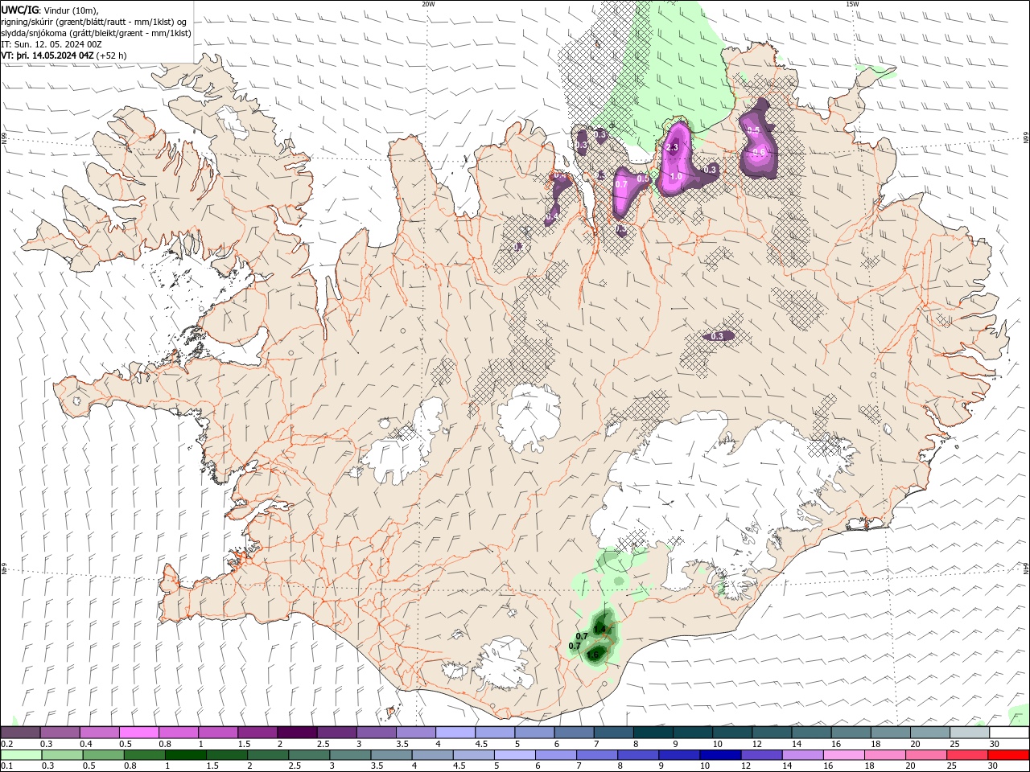Click the '0.6' snowfall value in the northeast
This screenshot has height=772, width=1030.
(759, 152)
